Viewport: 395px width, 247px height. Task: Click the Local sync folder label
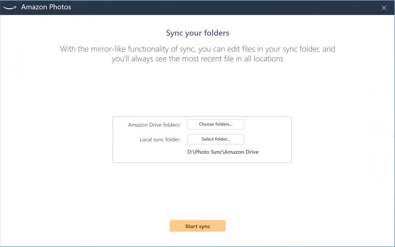[x=160, y=140]
